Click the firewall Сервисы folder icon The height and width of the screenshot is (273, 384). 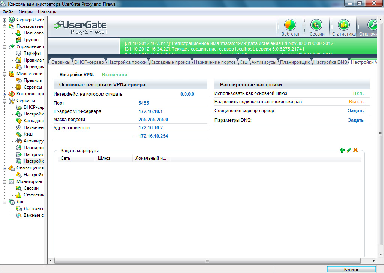pyautogui.click(x=19, y=87)
